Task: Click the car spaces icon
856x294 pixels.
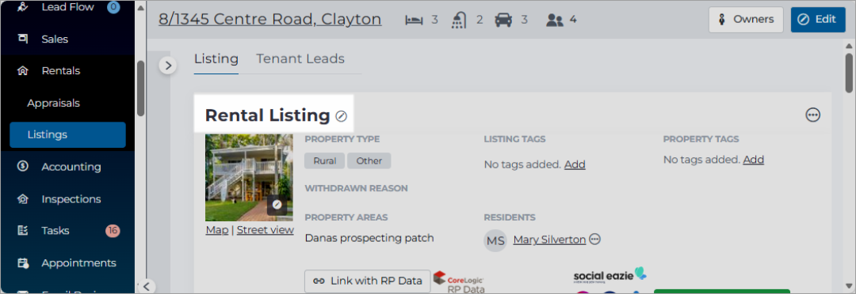Action: (x=503, y=20)
